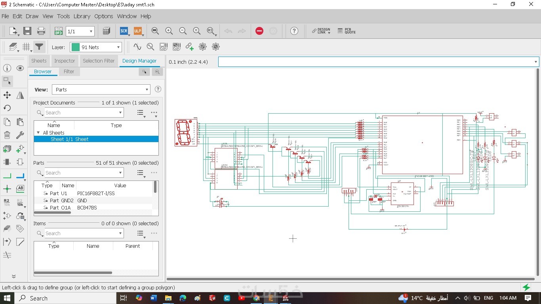This screenshot has width=541, height=304.
Task: Switch to board view with SCH/BRD icon
Action: [x=59, y=31]
